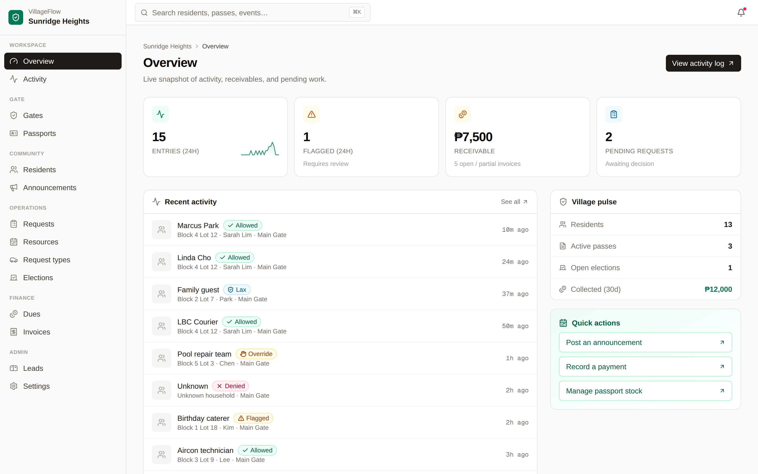Click the Override badge on Pool repair team

click(x=256, y=354)
